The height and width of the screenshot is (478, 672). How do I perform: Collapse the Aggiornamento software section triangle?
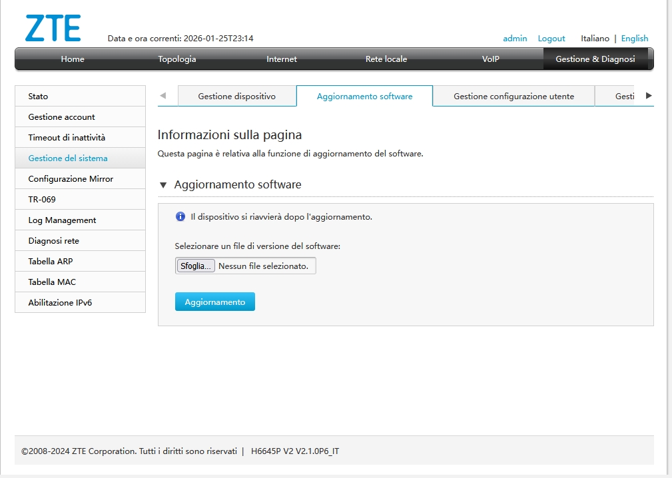pyautogui.click(x=163, y=185)
